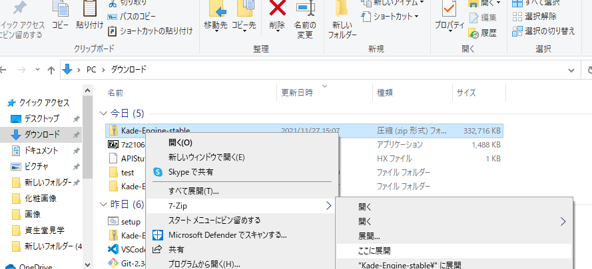
Task: Choose Skype で共有 in context menu
Action: pyautogui.click(x=242, y=172)
